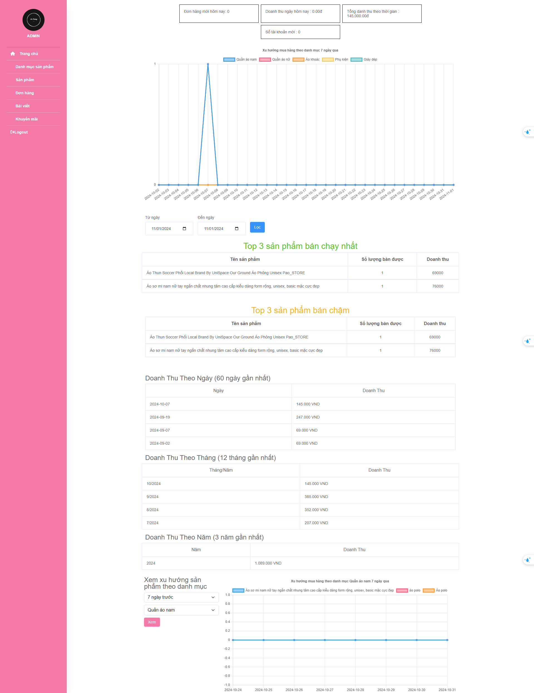Click revenue 69000 in bán chạy table
The width and height of the screenshot is (534, 693).
[437, 273]
